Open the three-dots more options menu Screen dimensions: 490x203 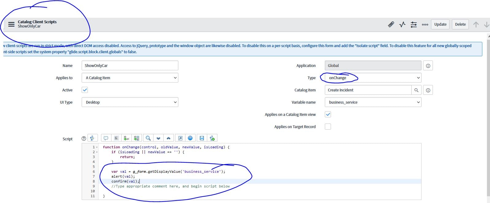425,24
